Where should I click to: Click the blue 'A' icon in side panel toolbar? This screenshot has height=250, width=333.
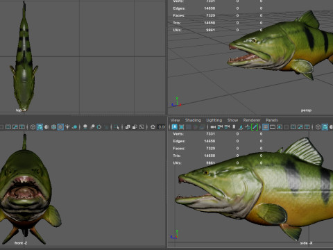click(x=175, y=127)
